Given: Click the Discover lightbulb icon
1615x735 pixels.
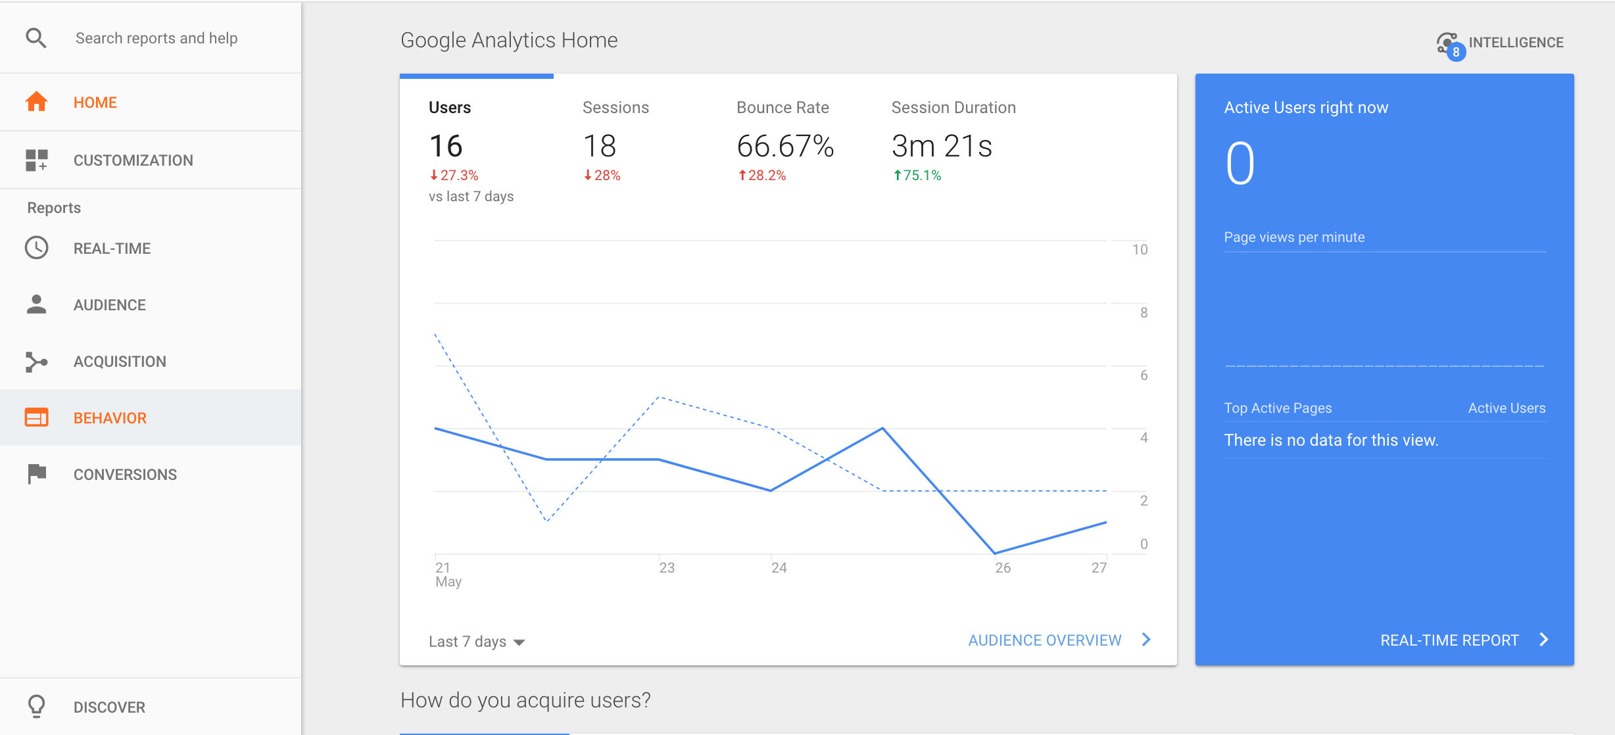Looking at the screenshot, I should coord(36,707).
